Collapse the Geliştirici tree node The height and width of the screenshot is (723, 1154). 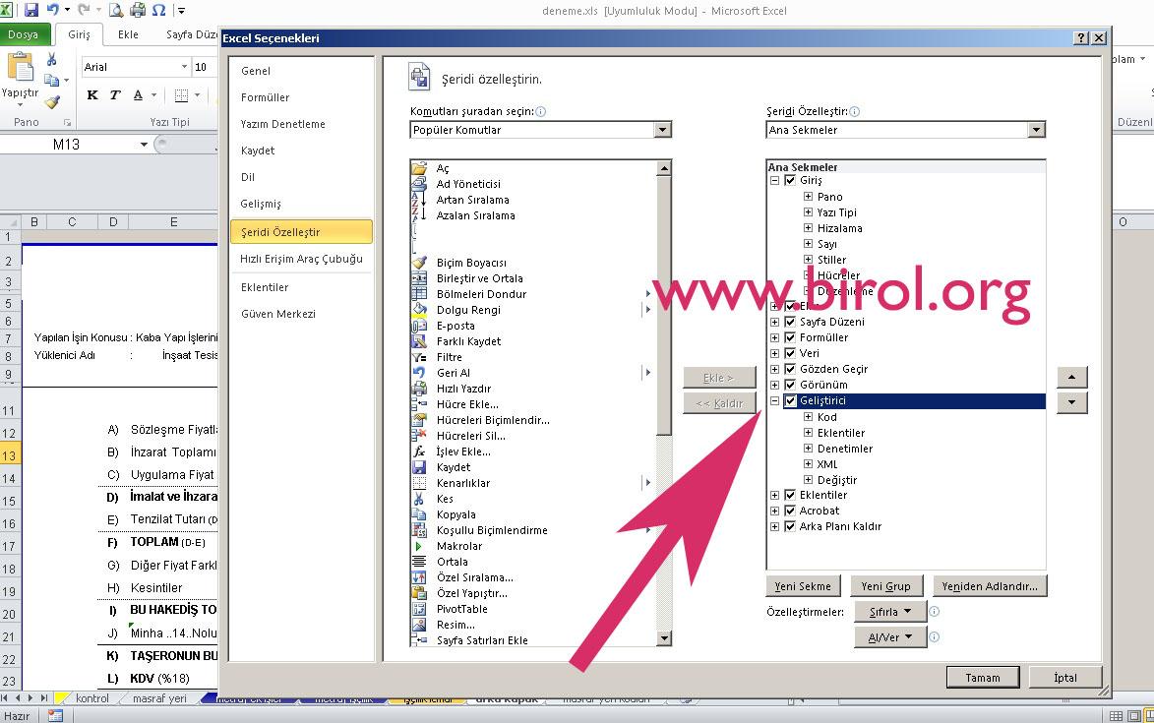(774, 401)
